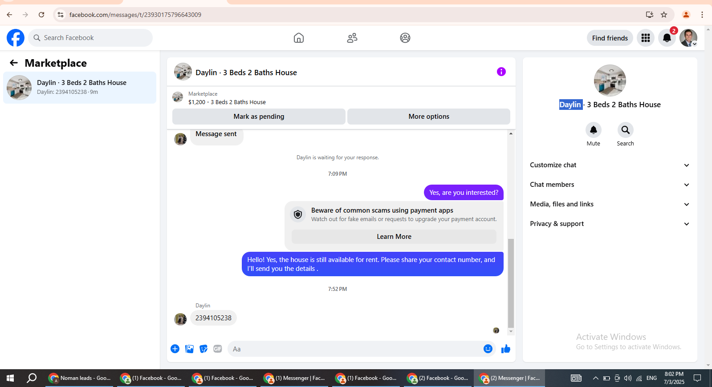
Task: Open $1,200 3 Beds 2 Baths listing link
Action: [227, 102]
